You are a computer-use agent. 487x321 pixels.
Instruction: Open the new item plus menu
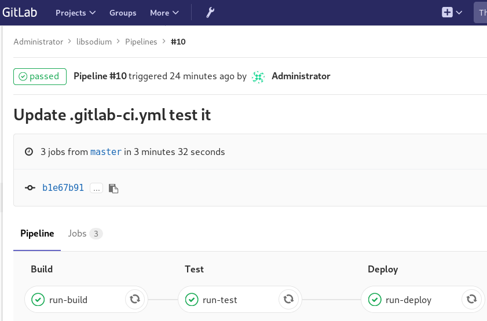[x=452, y=13]
